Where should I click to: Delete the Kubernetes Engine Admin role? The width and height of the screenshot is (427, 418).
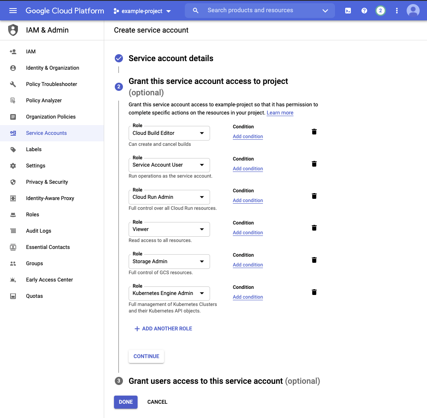tap(314, 292)
